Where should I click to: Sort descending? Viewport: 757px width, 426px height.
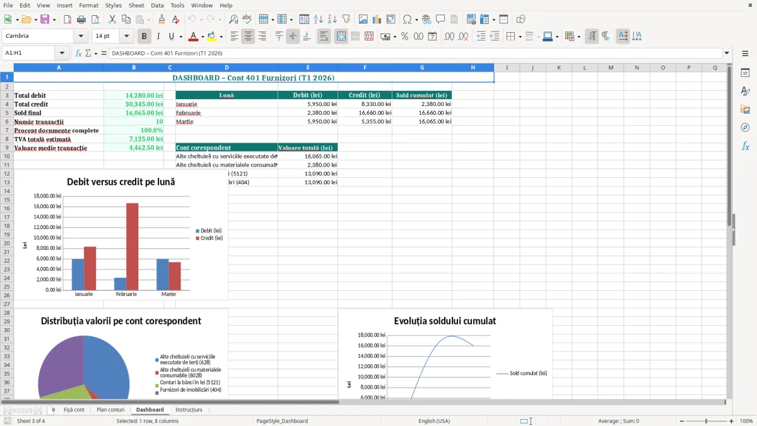(x=332, y=20)
